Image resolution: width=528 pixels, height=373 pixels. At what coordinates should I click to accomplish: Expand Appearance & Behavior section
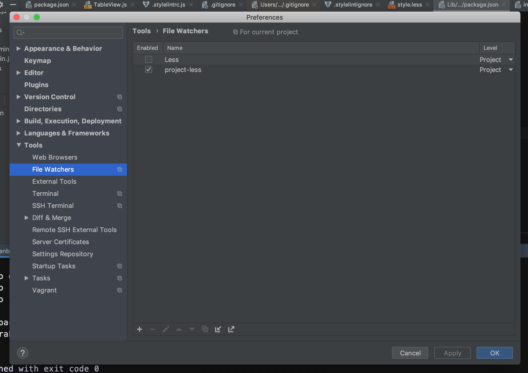point(18,48)
